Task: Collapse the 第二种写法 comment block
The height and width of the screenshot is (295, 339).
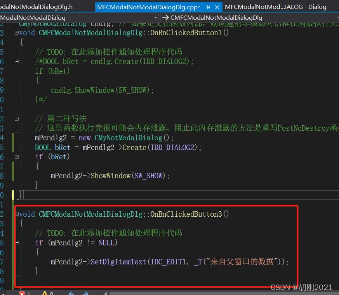Action: (17, 119)
